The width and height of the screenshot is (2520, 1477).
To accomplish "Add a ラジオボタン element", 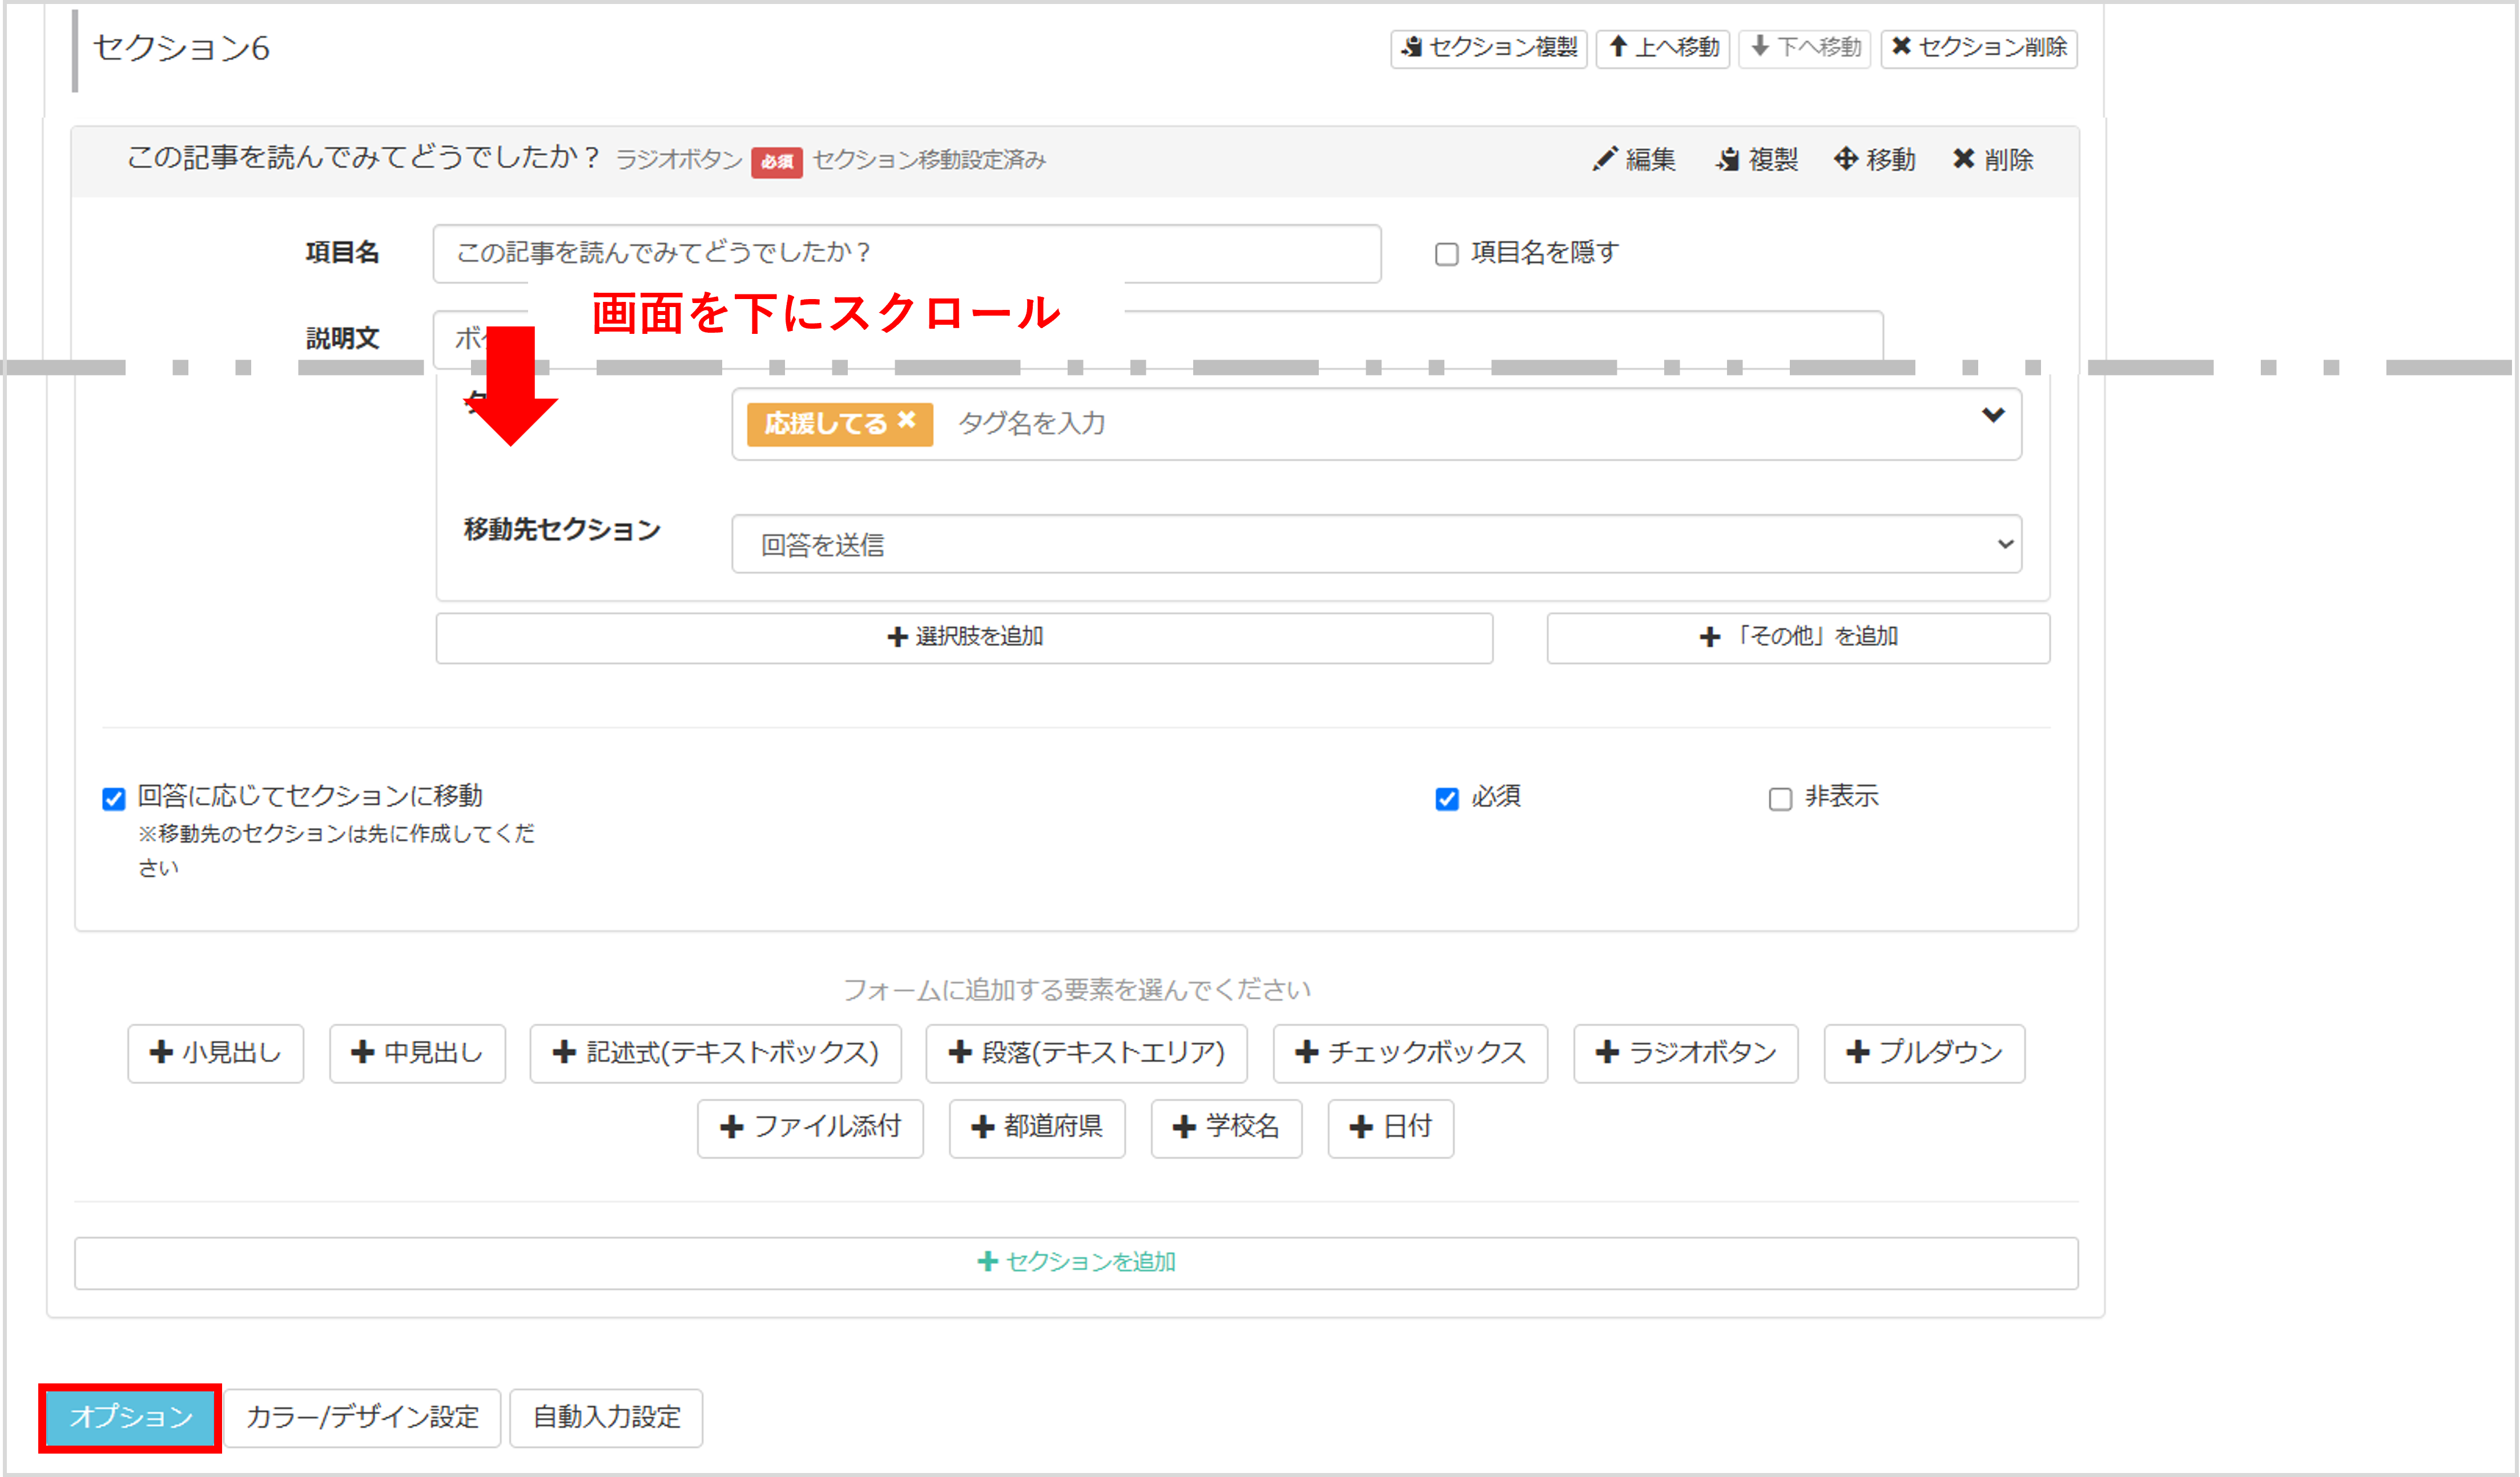I will coord(1685,1054).
